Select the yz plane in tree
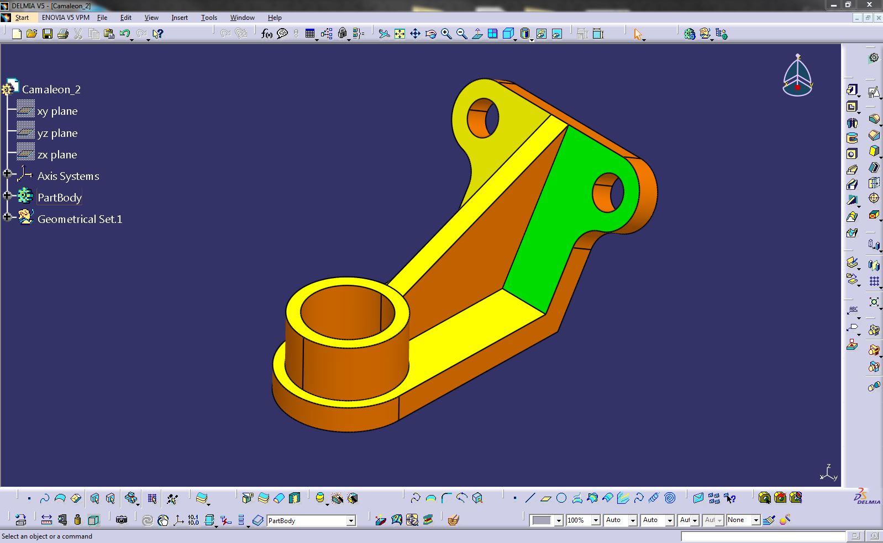Image resolution: width=883 pixels, height=543 pixels. tap(57, 133)
